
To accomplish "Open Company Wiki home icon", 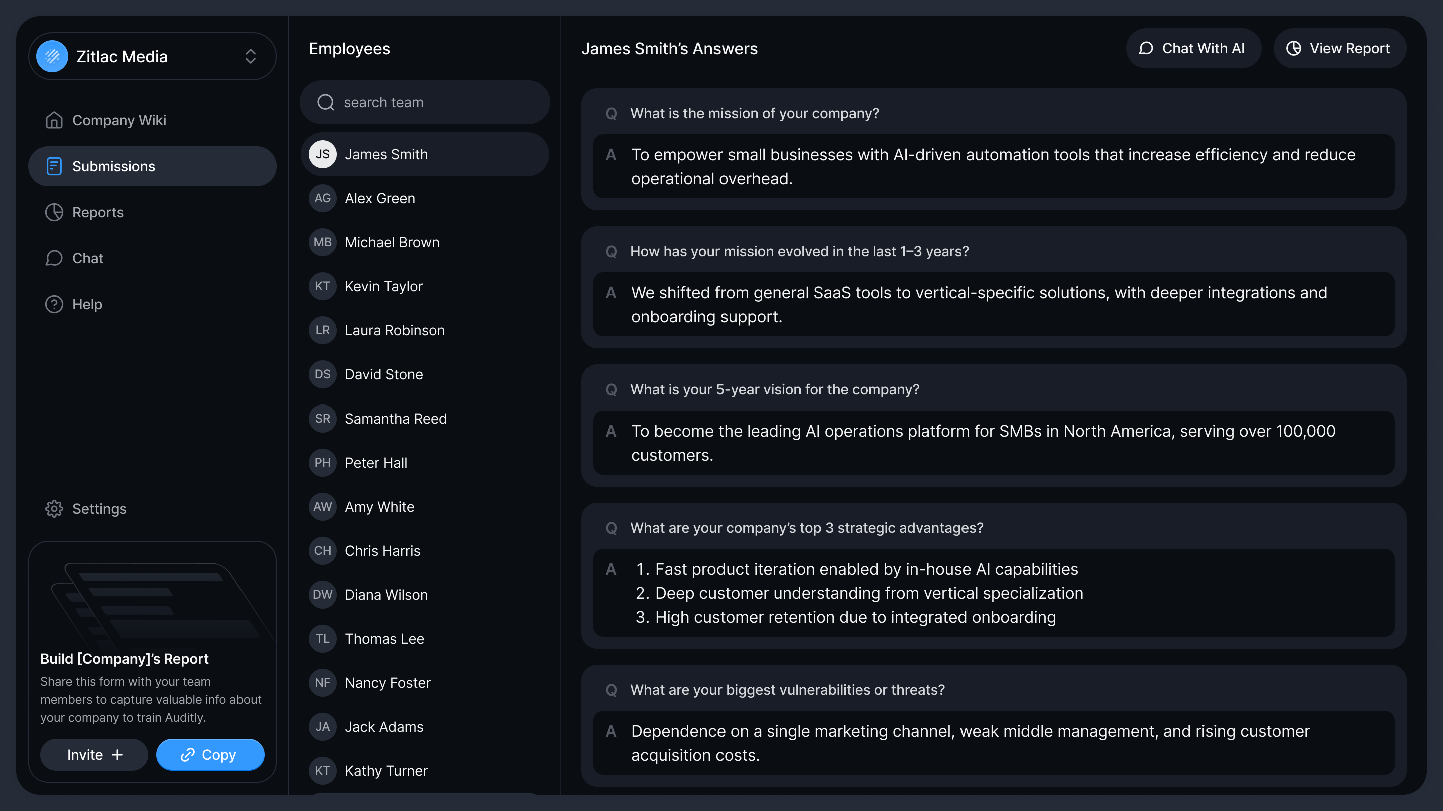I will click(x=54, y=120).
